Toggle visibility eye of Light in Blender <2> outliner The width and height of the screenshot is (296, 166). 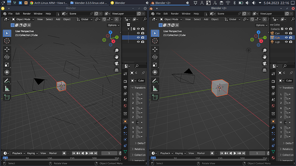click(x=287, y=42)
